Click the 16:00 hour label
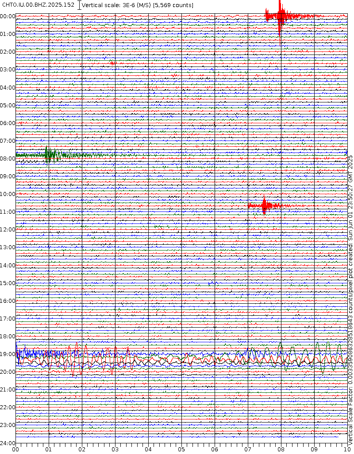 click(8, 301)
